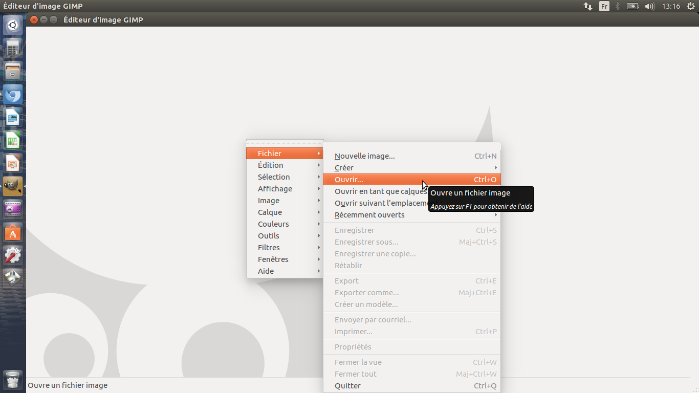Viewport: 699px width, 393px height.
Task: Click the greyed Enregistrer entry
Action: 412,230
